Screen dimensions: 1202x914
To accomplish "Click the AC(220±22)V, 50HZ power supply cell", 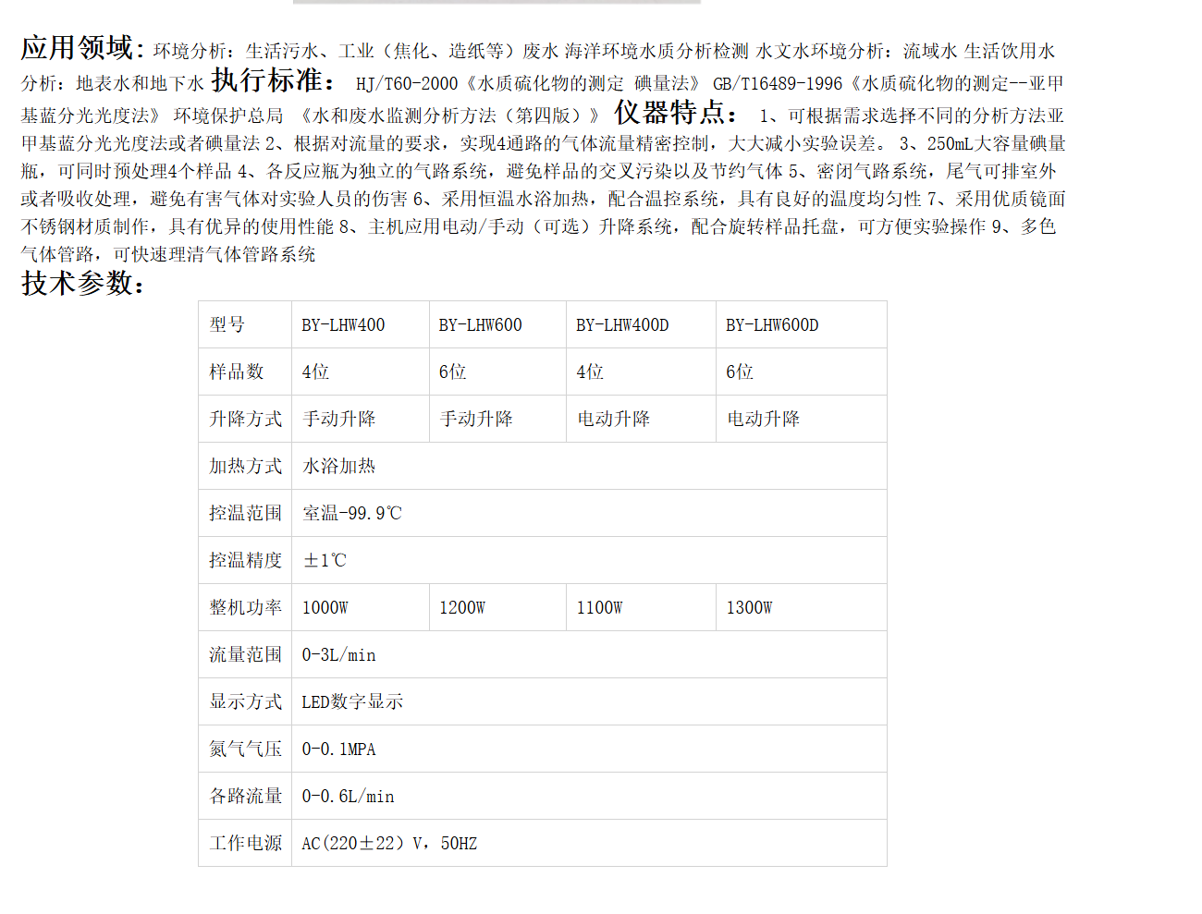I will (389, 844).
